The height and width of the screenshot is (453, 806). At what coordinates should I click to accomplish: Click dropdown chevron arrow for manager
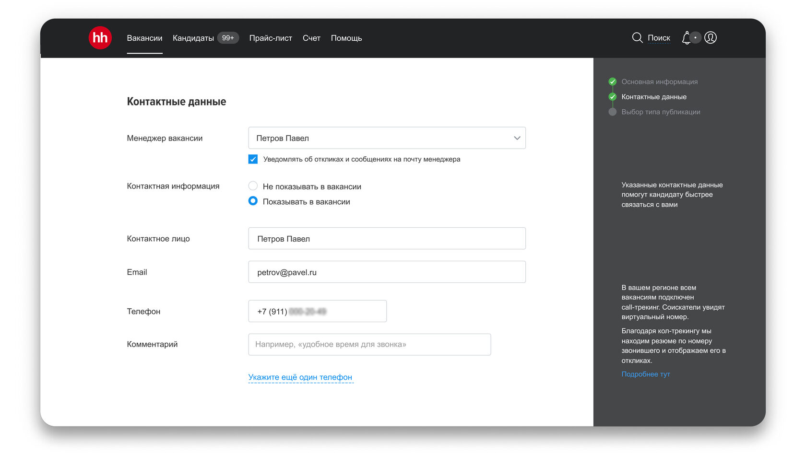click(517, 138)
